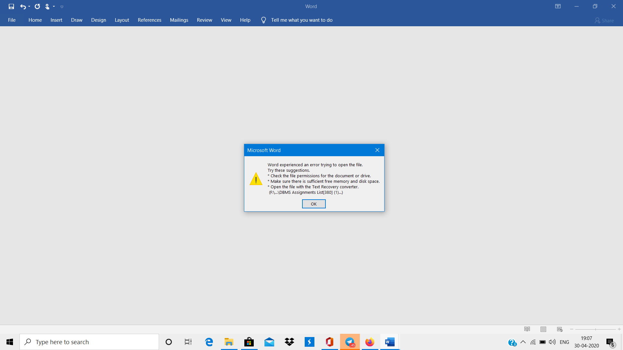Click the Undo arrow icon
The width and height of the screenshot is (623, 350).
(x=23, y=6)
